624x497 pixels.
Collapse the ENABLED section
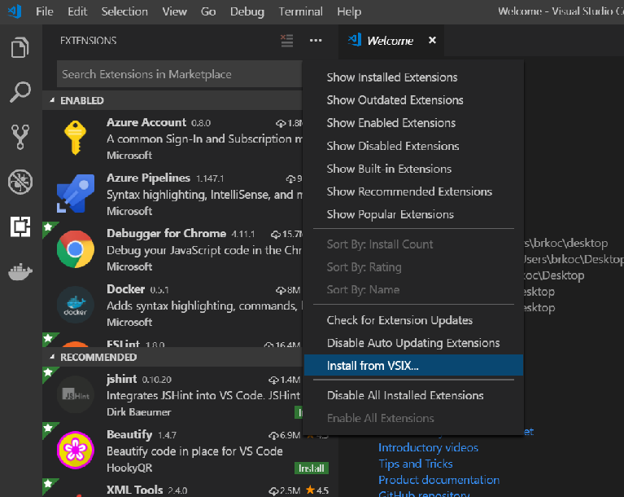[x=172, y=100]
